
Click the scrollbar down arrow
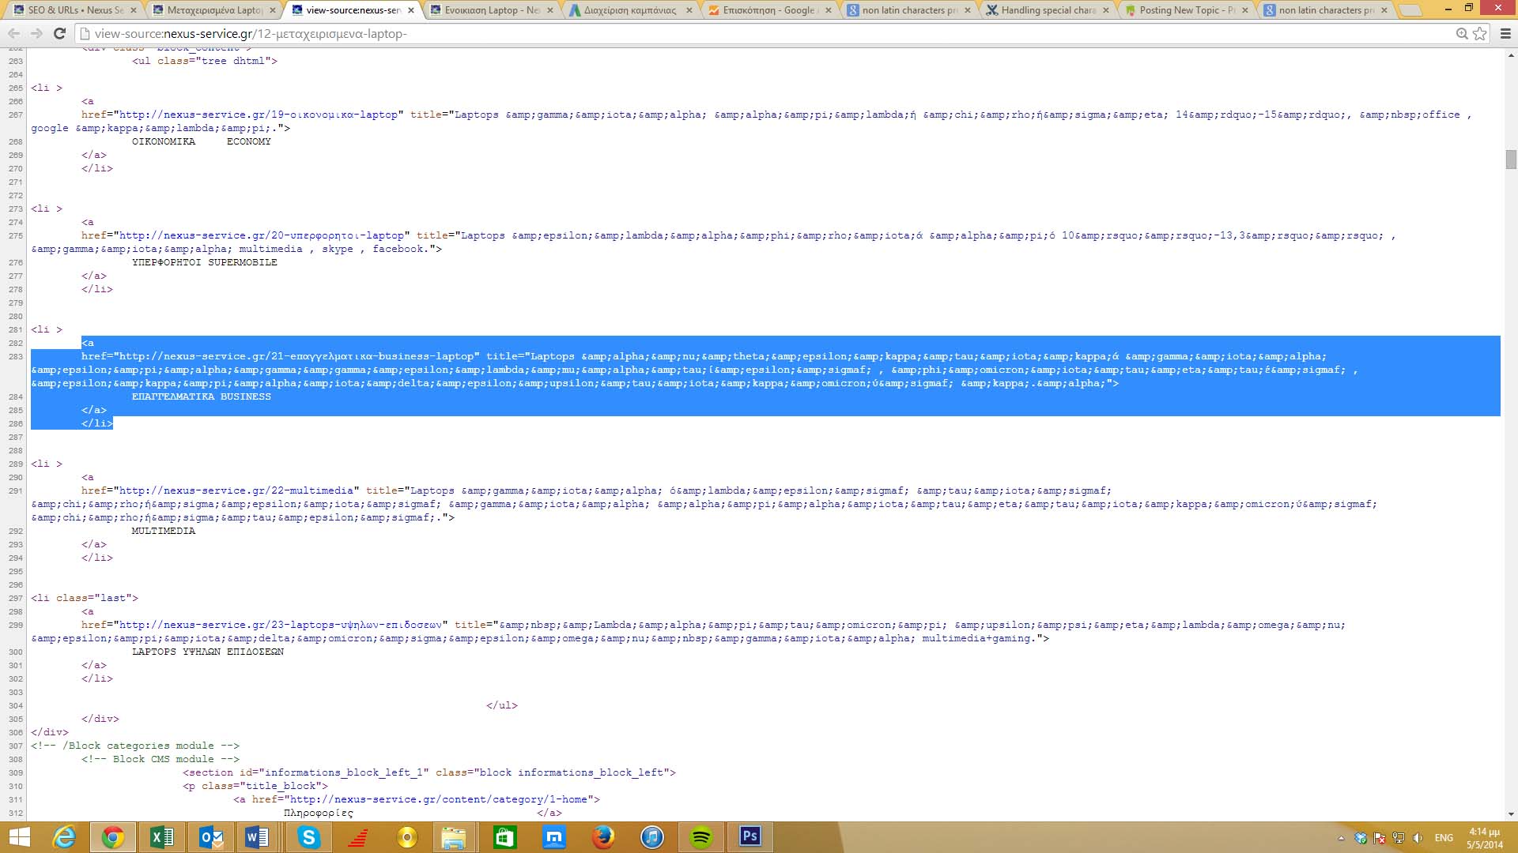pos(1511,814)
